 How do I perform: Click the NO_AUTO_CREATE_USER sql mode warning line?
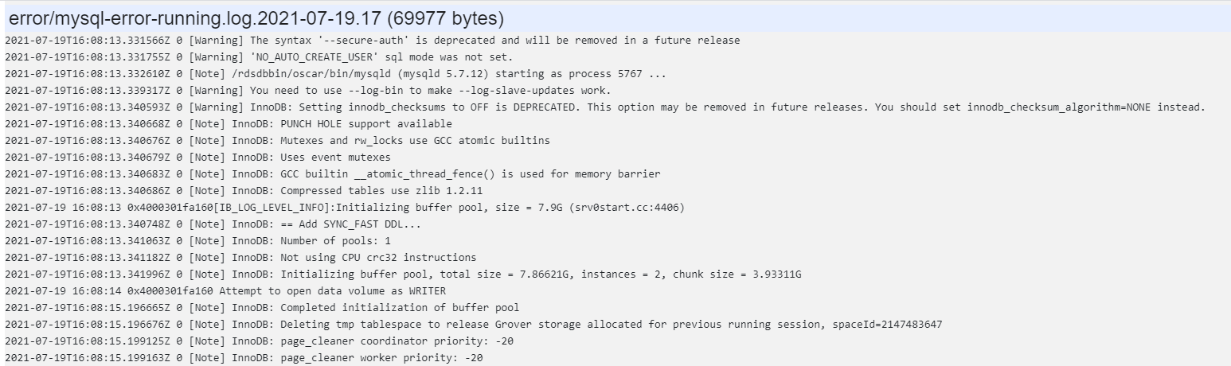[x=259, y=57]
